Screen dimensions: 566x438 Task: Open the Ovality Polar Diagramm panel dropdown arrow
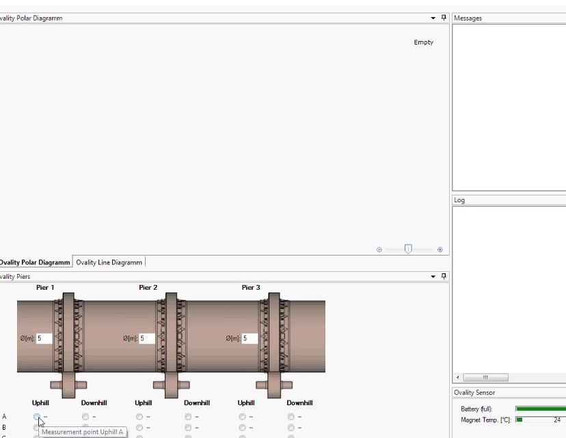click(433, 18)
